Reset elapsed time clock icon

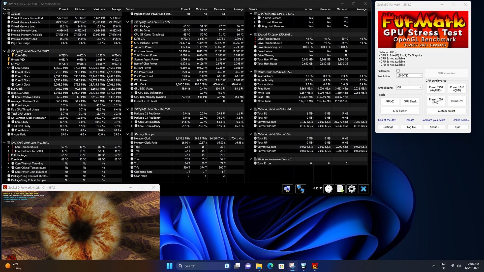(328, 189)
